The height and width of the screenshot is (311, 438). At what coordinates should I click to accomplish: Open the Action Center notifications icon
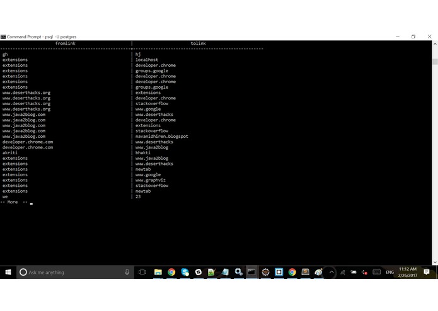tap(426, 272)
